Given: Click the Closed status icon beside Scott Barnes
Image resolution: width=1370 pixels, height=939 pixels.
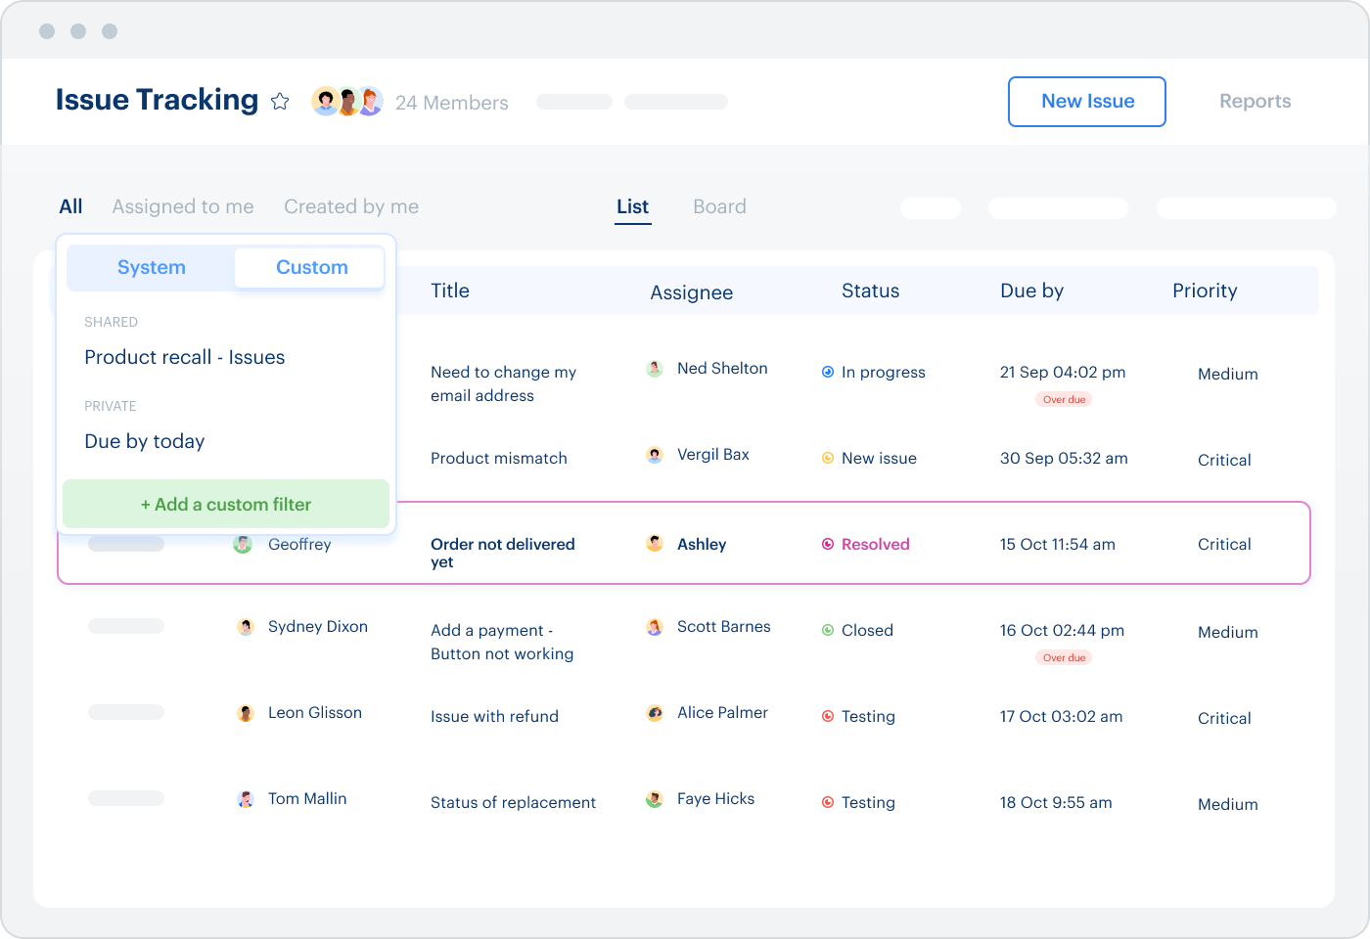Looking at the screenshot, I should click(x=827, y=630).
